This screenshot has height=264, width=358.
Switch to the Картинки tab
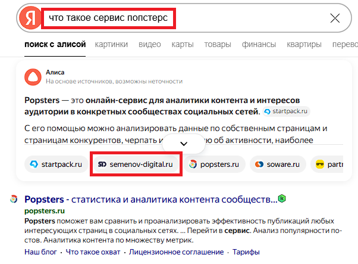click(x=111, y=44)
